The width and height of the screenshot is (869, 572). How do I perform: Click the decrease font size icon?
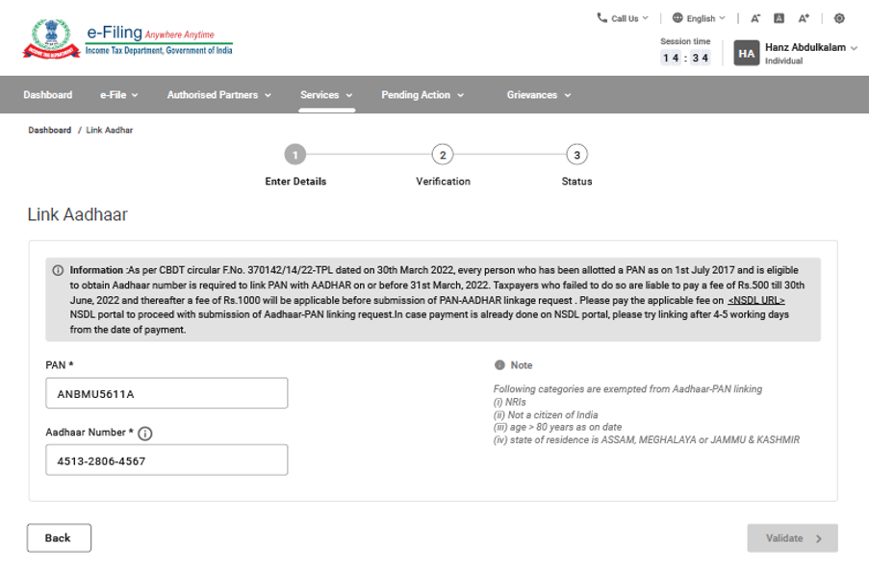click(755, 18)
